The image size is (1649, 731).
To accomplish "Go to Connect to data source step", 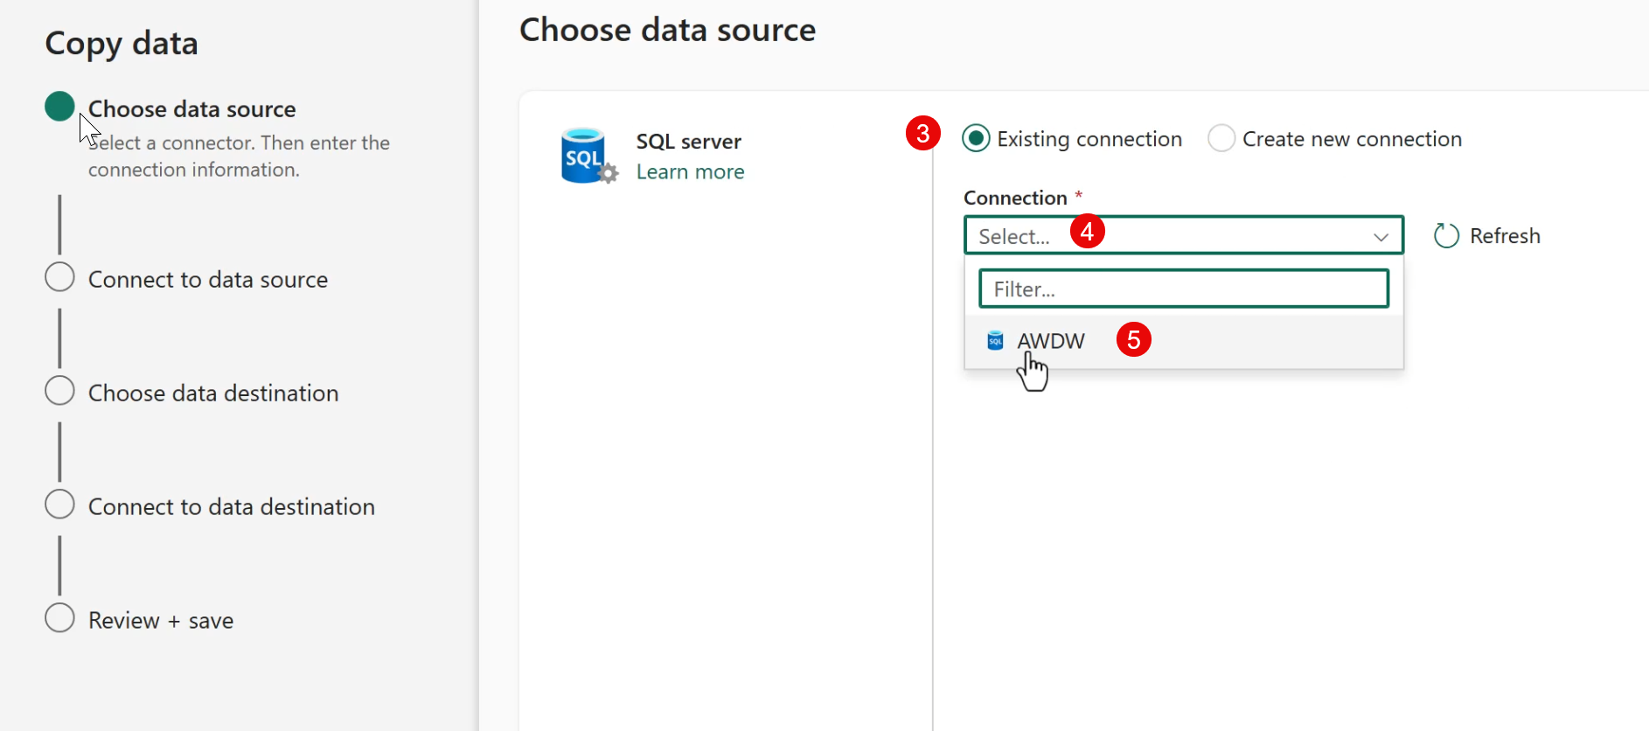I will (x=208, y=280).
